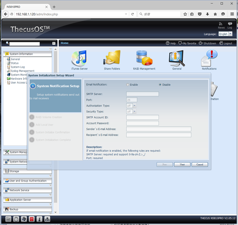This screenshot has height=225, width=238.
Task: Click the Cancel wizard button
Action: pyautogui.click(x=200, y=164)
